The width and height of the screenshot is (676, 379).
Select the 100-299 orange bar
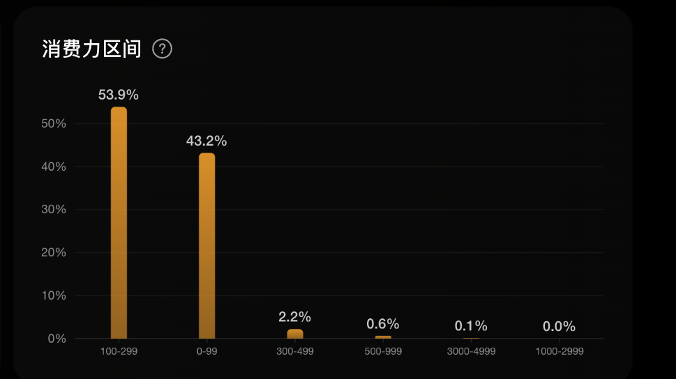pos(119,223)
